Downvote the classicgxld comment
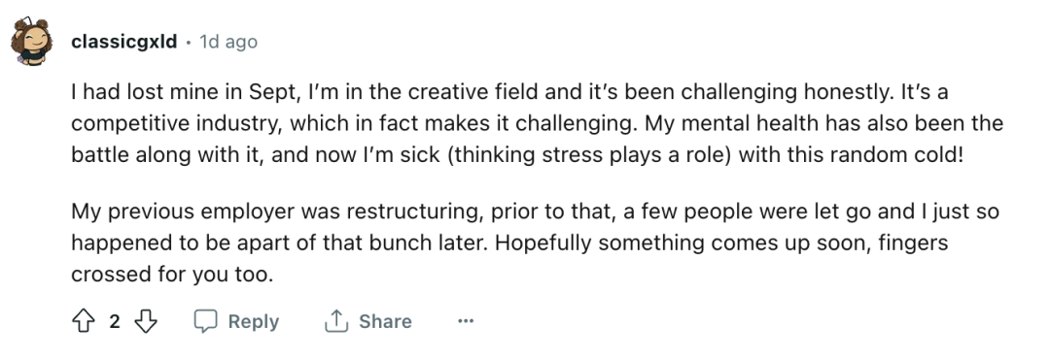1050x357 pixels. tap(145, 321)
